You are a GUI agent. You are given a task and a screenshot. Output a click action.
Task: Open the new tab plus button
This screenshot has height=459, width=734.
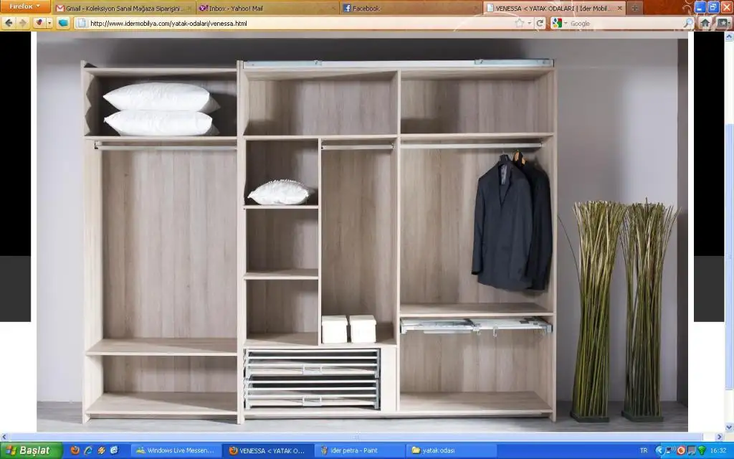(x=634, y=8)
